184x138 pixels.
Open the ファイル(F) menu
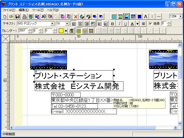click(x=9, y=10)
